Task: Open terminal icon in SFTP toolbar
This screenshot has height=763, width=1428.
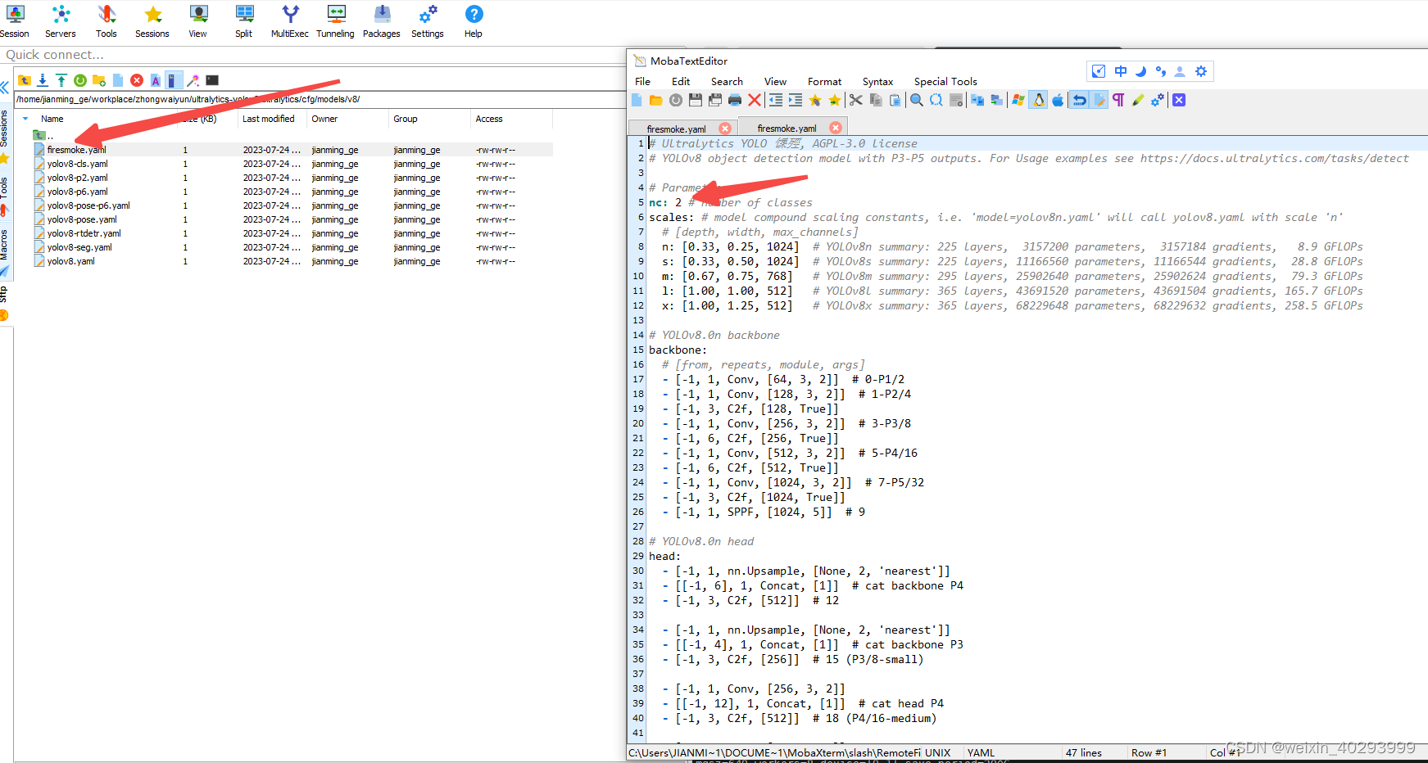Action: [x=212, y=80]
